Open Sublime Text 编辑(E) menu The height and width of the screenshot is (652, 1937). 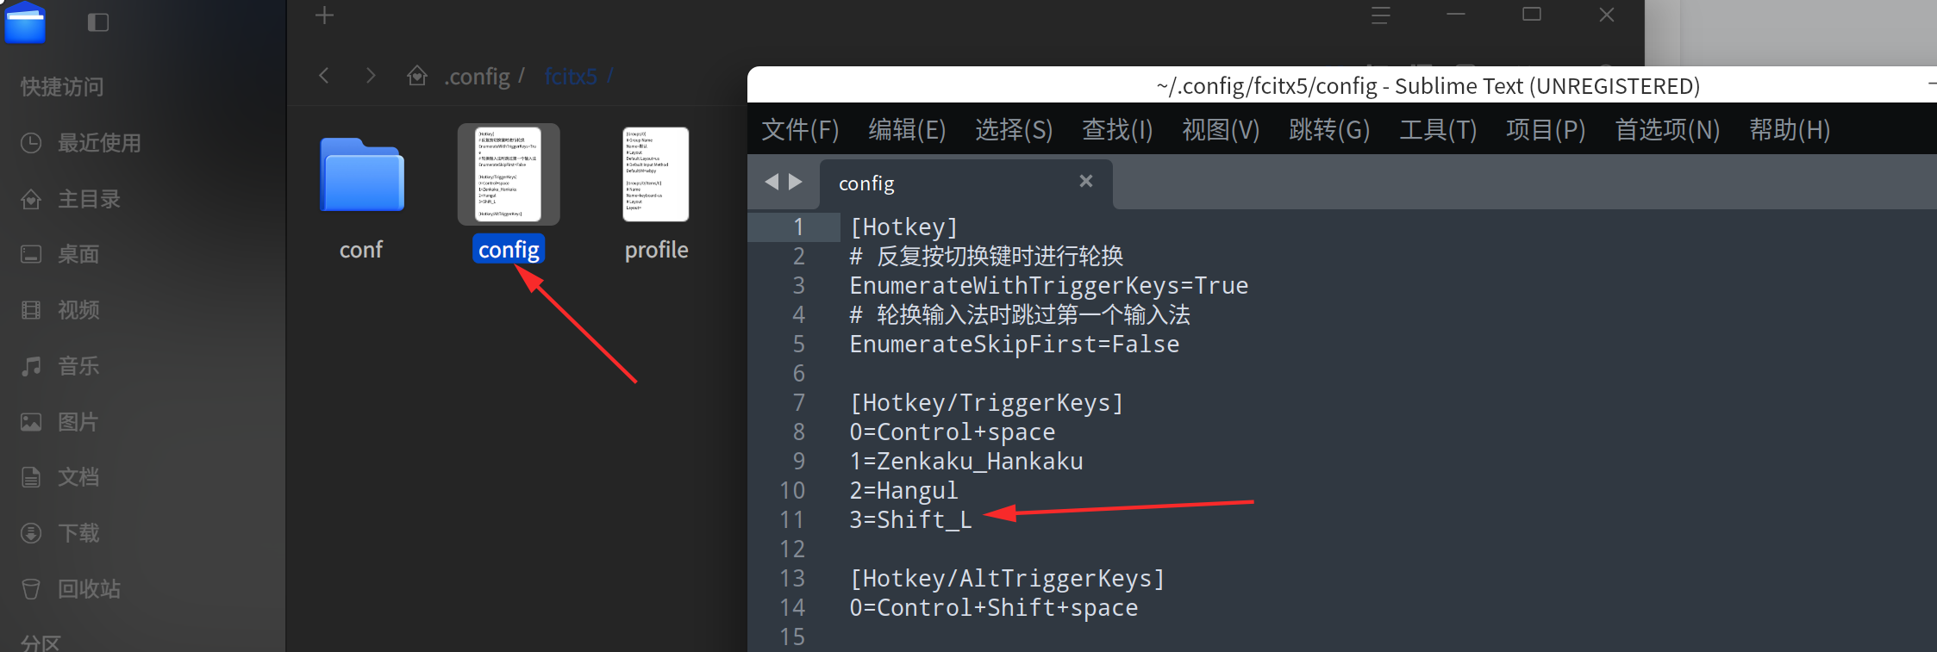tap(907, 129)
